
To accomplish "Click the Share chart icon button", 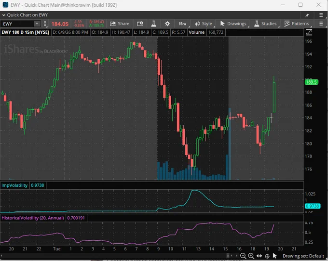I will pyautogui.click(x=120, y=24).
